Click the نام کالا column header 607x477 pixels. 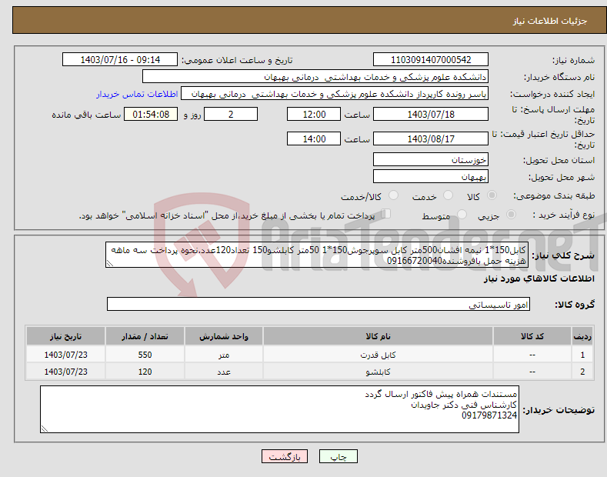coord(378,336)
